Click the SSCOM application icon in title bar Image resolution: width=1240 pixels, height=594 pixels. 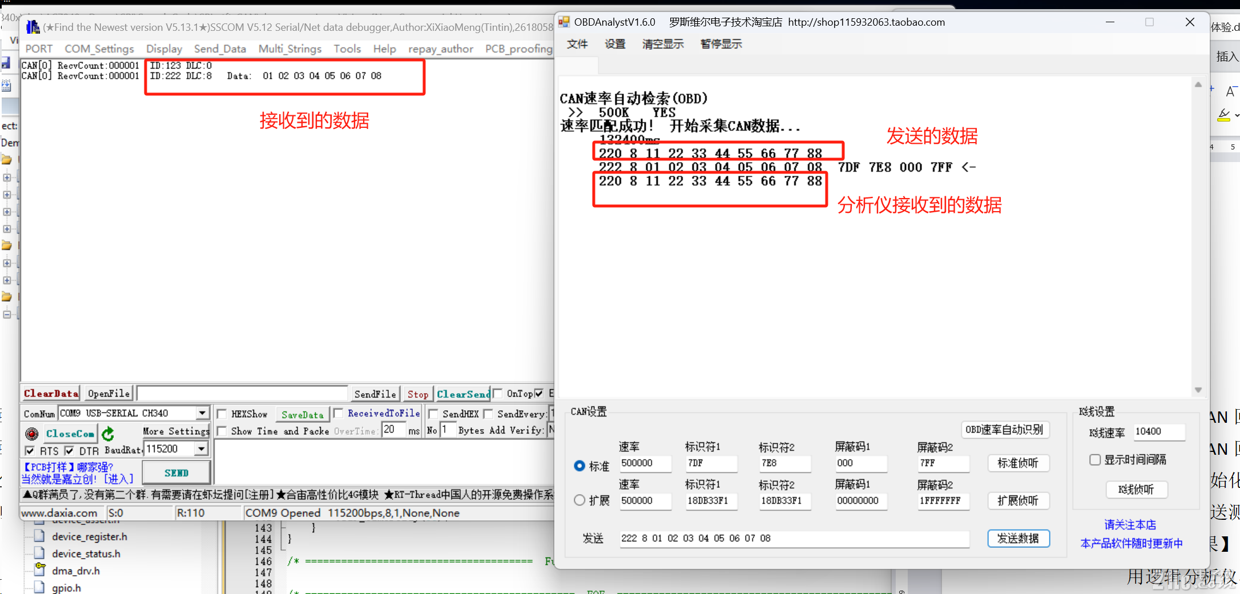(x=33, y=27)
